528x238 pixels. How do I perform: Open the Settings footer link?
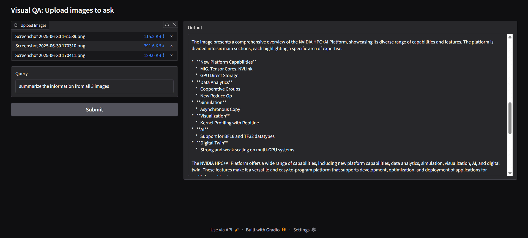coord(304,230)
